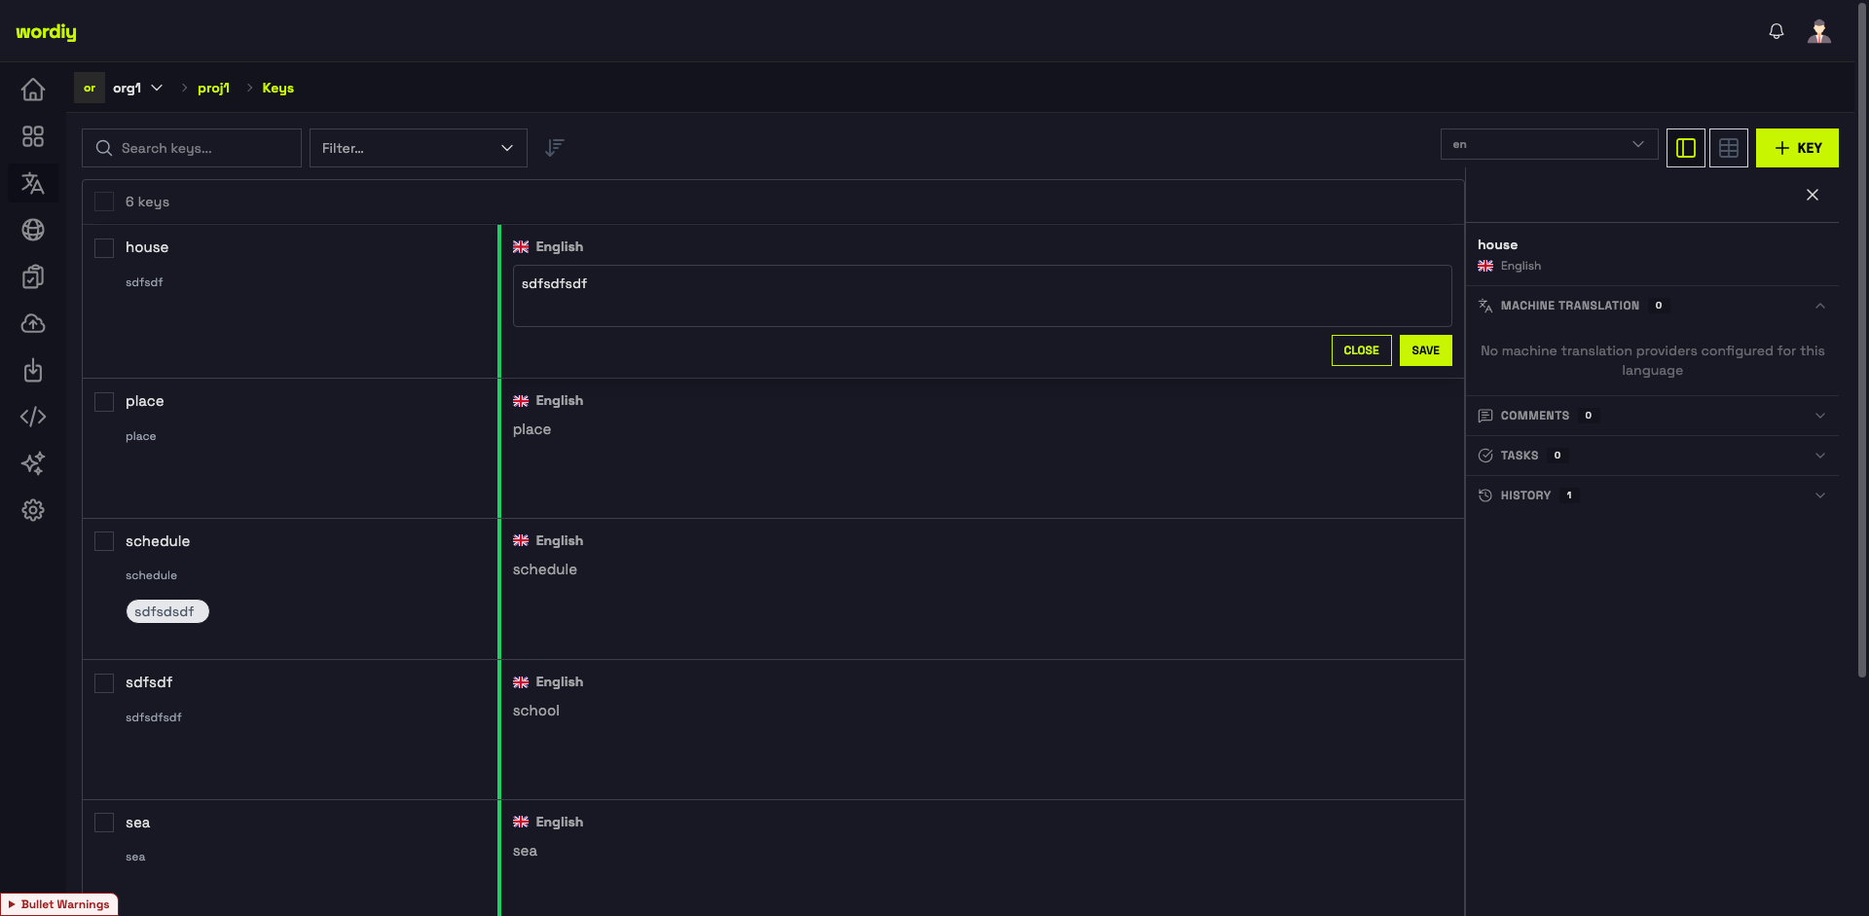Open the globe languages icon in sidebar
1869x916 pixels.
pyautogui.click(x=33, y=230)
